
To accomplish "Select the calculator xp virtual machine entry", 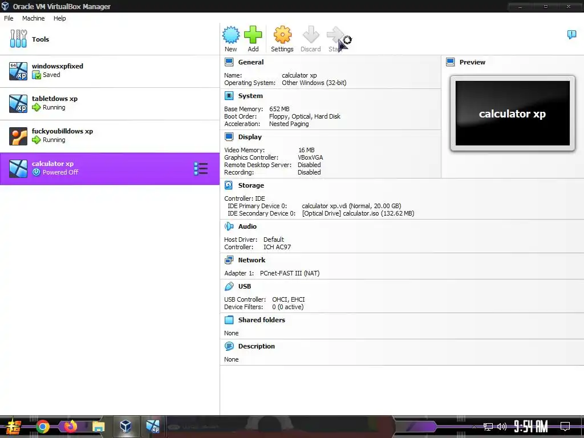I will pos(110,169).
